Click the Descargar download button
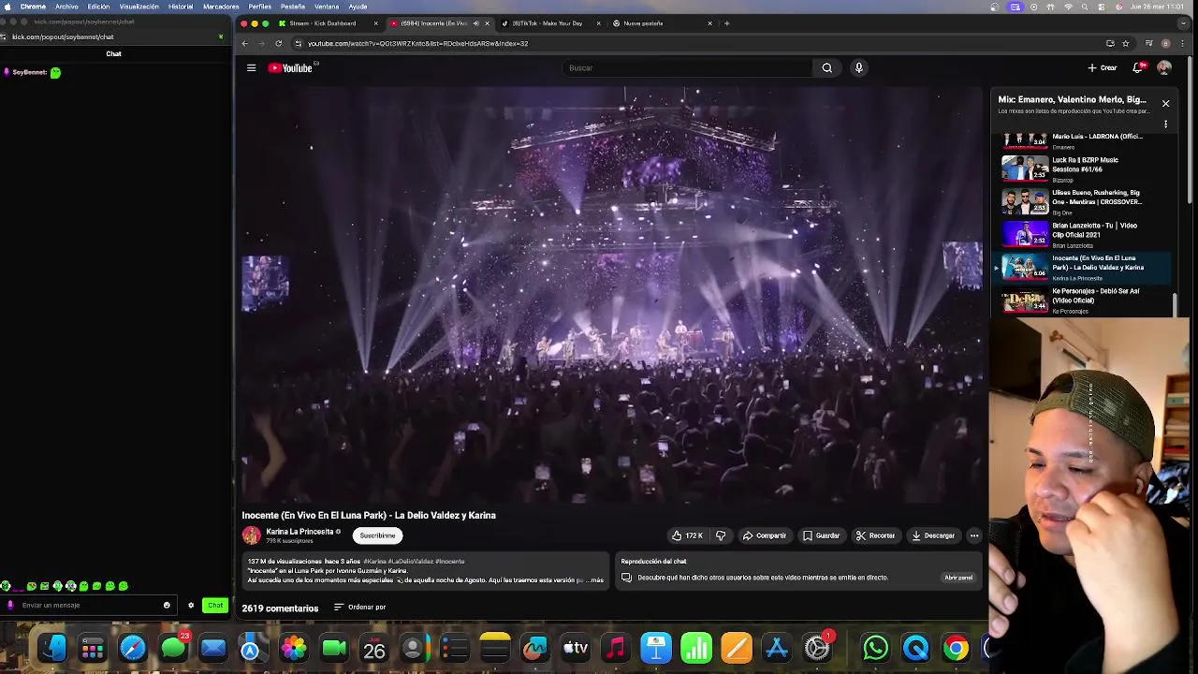Image resolution: width=1198 pixels, height=674 pixels. click(x=933, y=535)
